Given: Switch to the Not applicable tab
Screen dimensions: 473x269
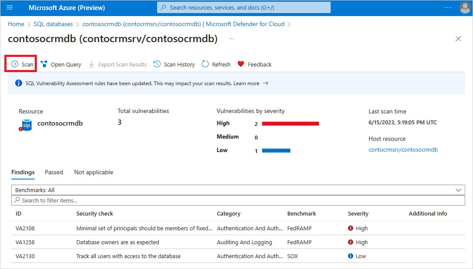Looking at the screenshot, I should [x=93, y=172].
